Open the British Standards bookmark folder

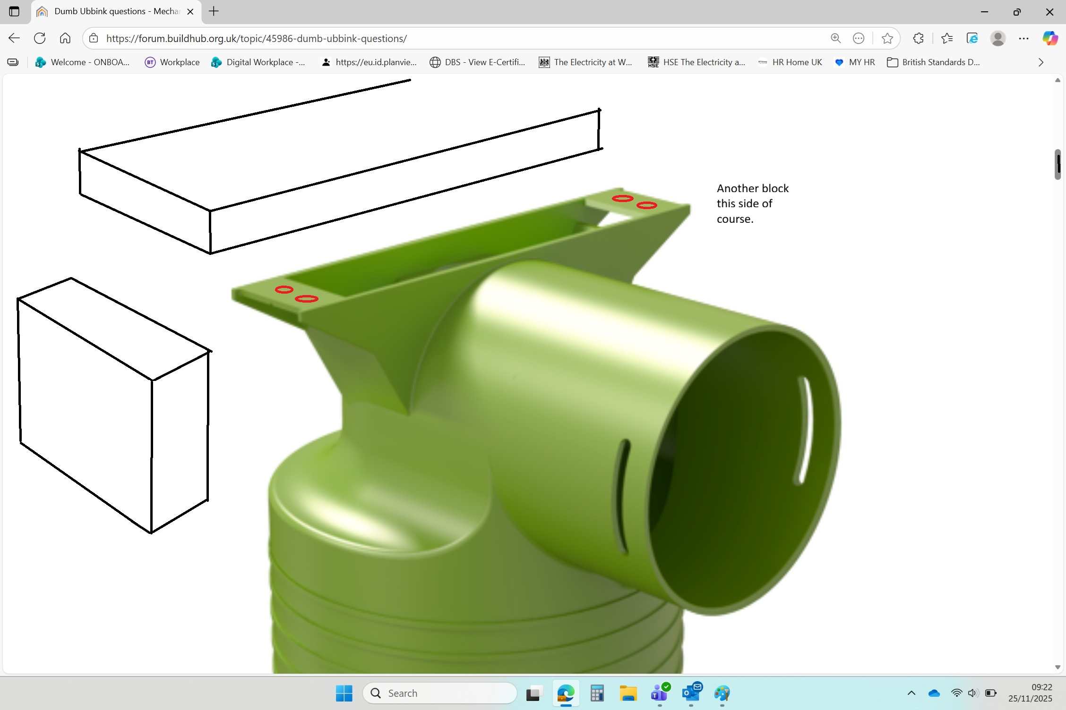tap(933, 62)
